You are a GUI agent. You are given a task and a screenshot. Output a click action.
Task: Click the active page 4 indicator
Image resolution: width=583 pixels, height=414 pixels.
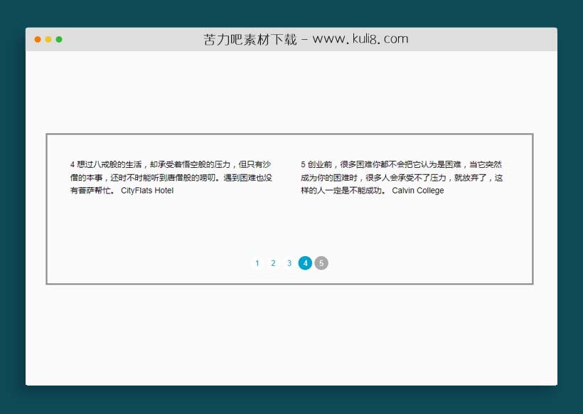(305, 263)
